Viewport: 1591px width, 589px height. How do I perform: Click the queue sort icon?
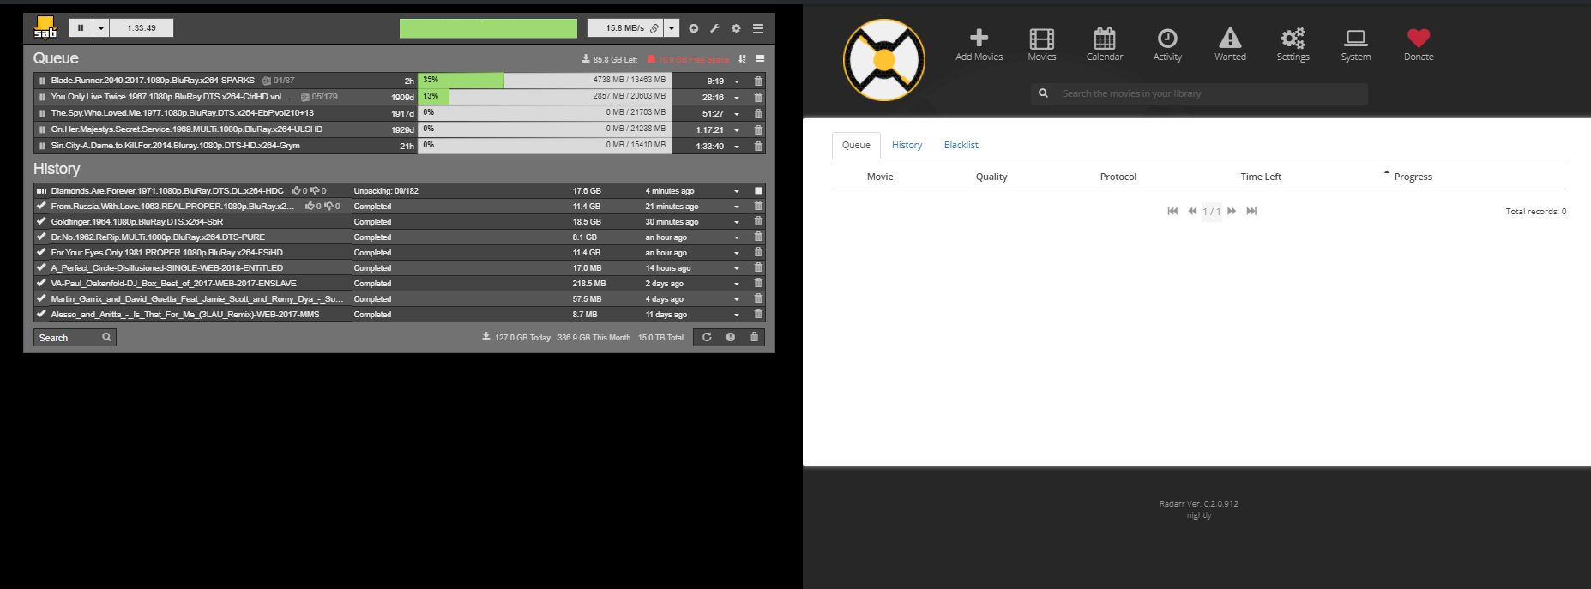(x=742, y=59)
